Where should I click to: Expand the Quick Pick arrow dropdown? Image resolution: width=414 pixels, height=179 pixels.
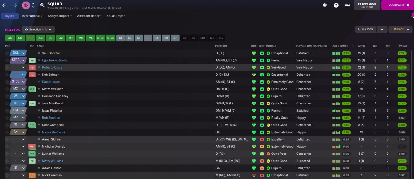(382, 29)
